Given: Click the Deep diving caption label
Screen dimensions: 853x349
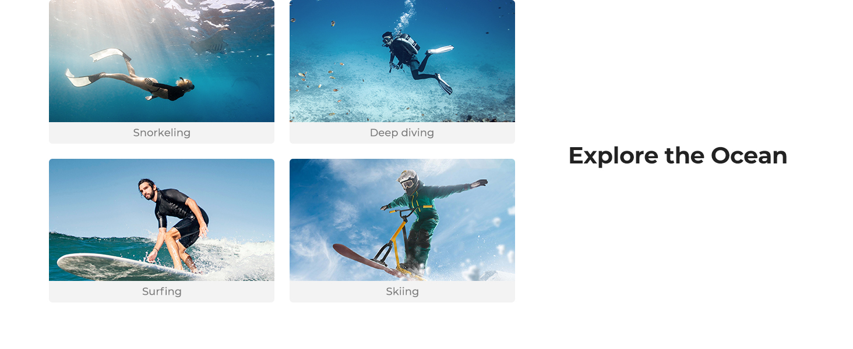Looking at the screenshot, I should point(402,133).
